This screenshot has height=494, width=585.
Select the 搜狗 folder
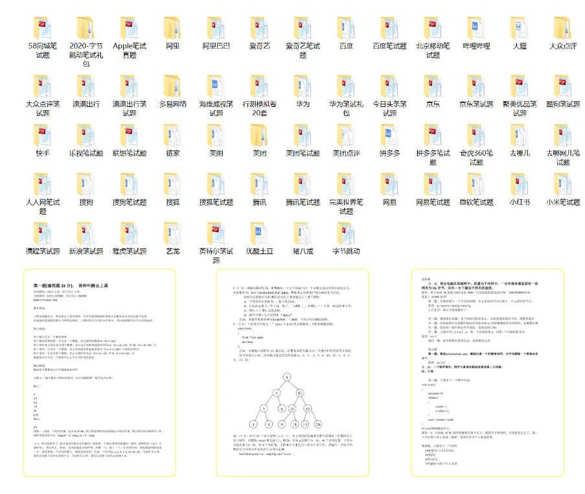tap(86, 185)
